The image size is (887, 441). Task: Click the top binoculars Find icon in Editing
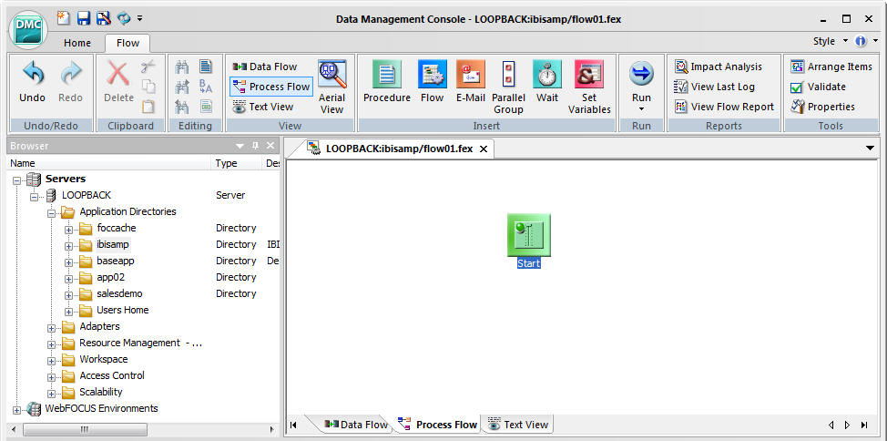tap(181, 67)
